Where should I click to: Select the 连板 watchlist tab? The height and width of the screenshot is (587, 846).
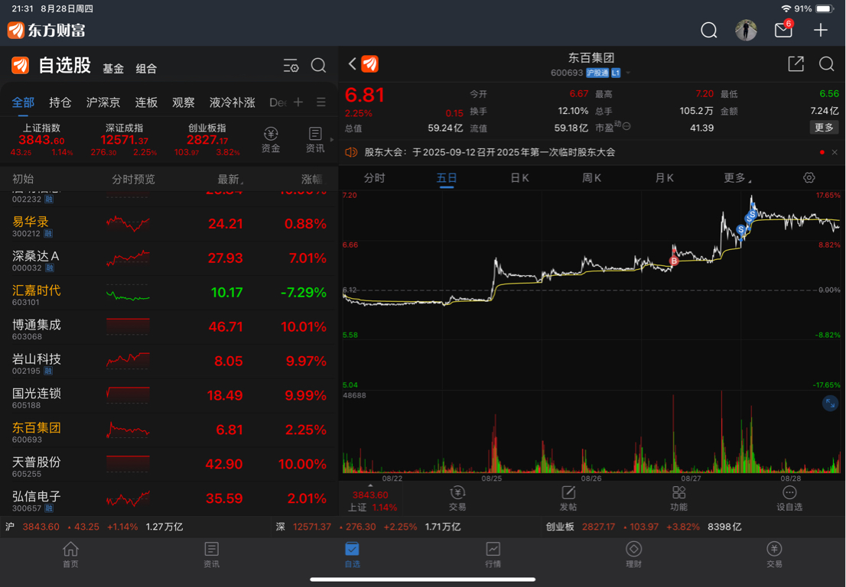(146, 102)
